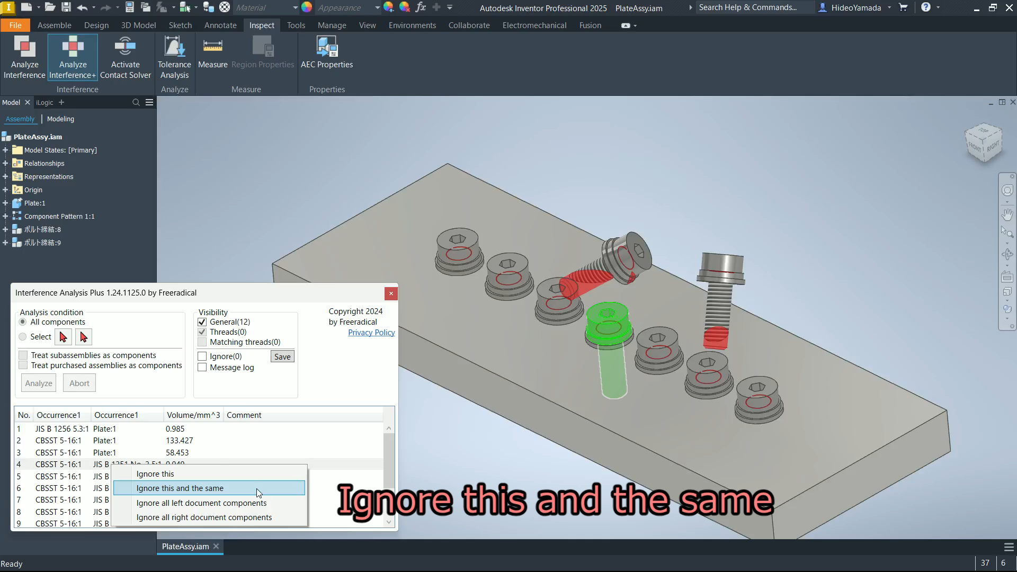Click the ViewCube in viewport
Viewport: 1017px width, 572px height.
pyautogui.click(x=984, y=144)
